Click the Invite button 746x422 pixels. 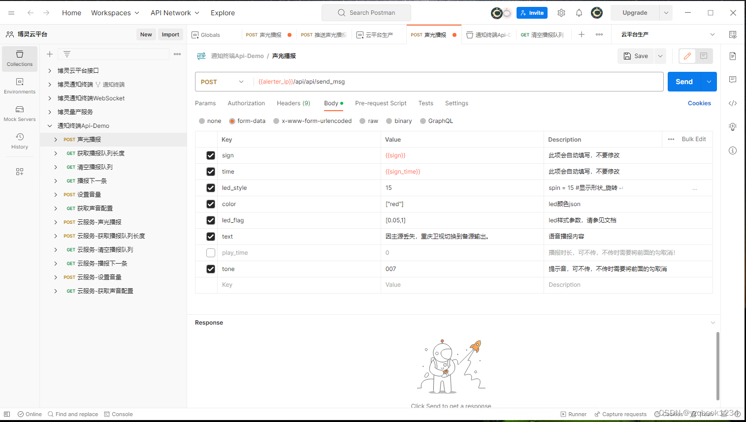click(x=532, y=13)
